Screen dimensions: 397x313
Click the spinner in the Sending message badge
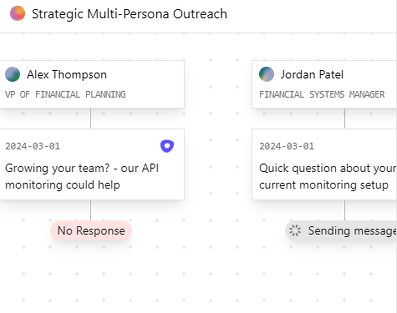pyautogui.click(x=295, y=230)
